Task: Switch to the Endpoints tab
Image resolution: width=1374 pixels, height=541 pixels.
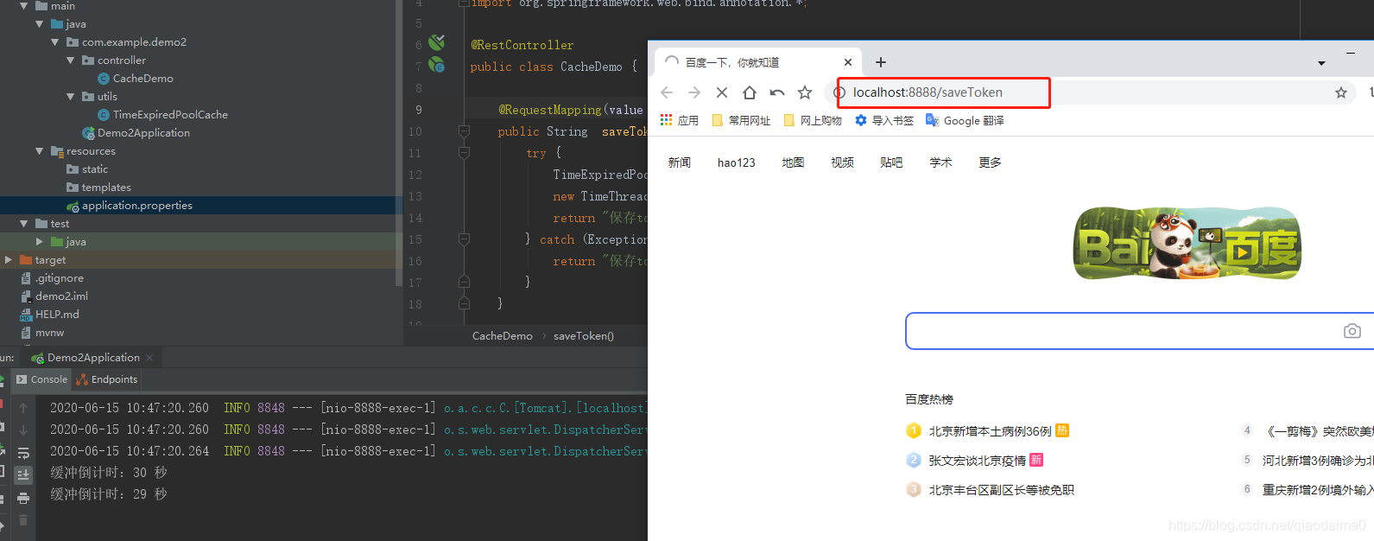Action: pos(107,379)
